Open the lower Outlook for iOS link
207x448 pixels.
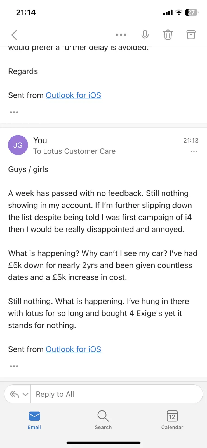click(73, 349)
